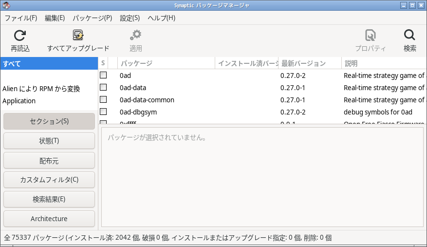Sort by インストール済バージョン column header
Screen dimensions: 427x247
[x=247, y=63]
